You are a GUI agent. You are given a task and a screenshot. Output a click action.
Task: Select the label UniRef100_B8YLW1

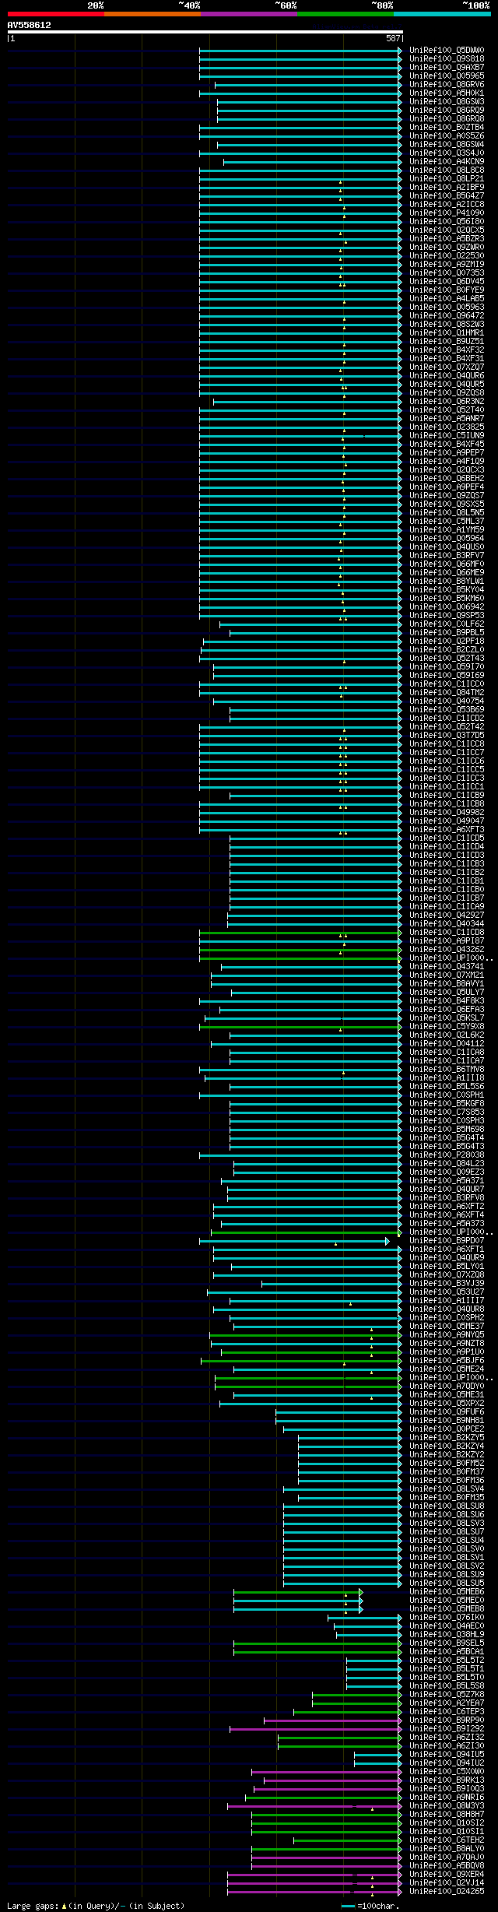click(447, 582)
